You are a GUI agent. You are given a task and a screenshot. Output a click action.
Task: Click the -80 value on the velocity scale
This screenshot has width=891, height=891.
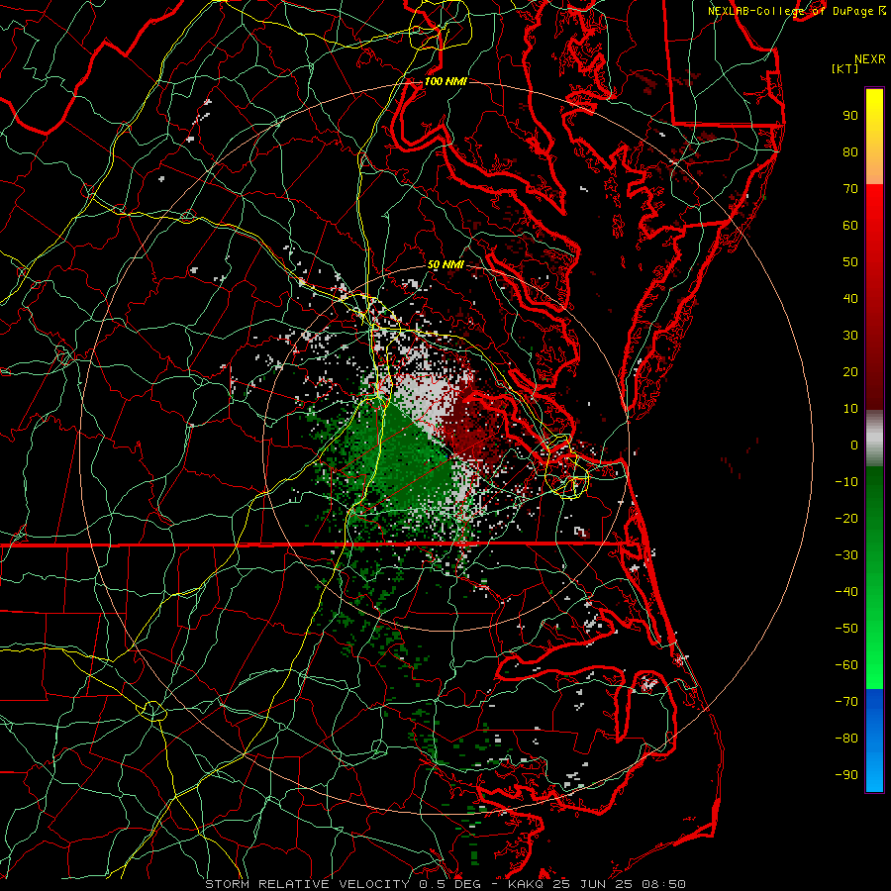(x=846, y=739)
